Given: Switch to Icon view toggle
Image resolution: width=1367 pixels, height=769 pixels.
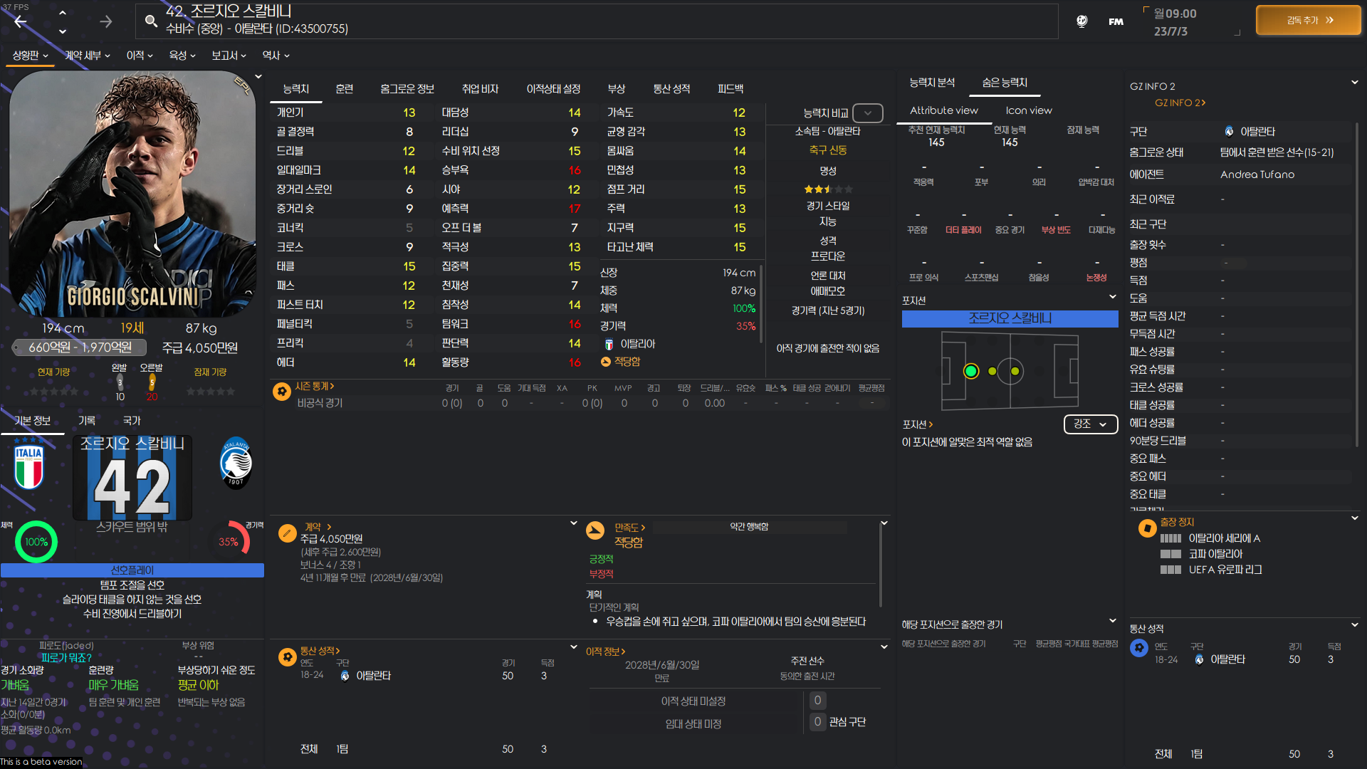Looking at the screenshot, I should 1028,110.
